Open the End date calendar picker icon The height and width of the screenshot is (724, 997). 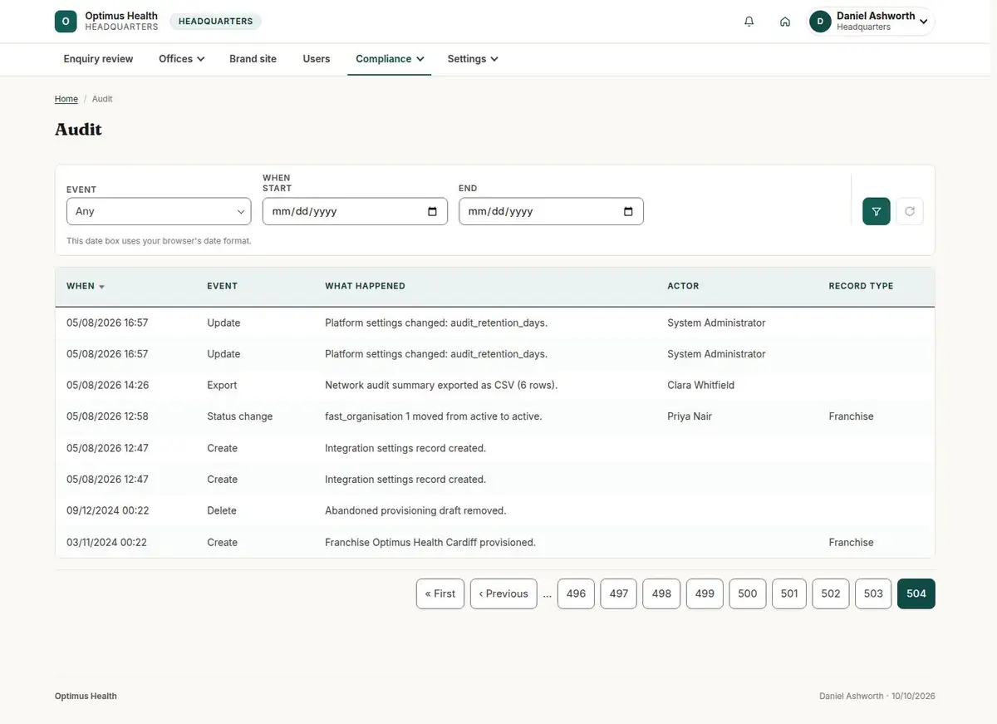point(628,211)
